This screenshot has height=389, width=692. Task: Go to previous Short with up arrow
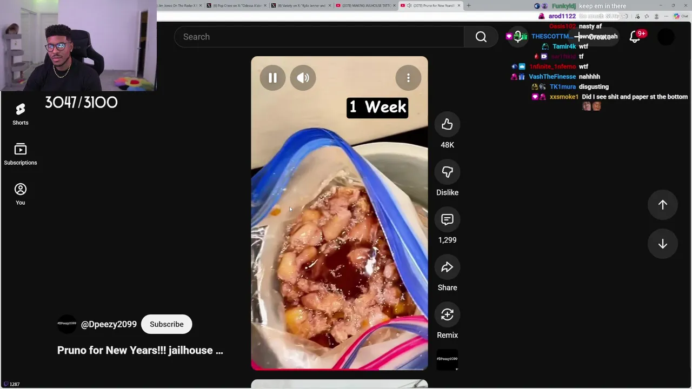tap(663, 205)
